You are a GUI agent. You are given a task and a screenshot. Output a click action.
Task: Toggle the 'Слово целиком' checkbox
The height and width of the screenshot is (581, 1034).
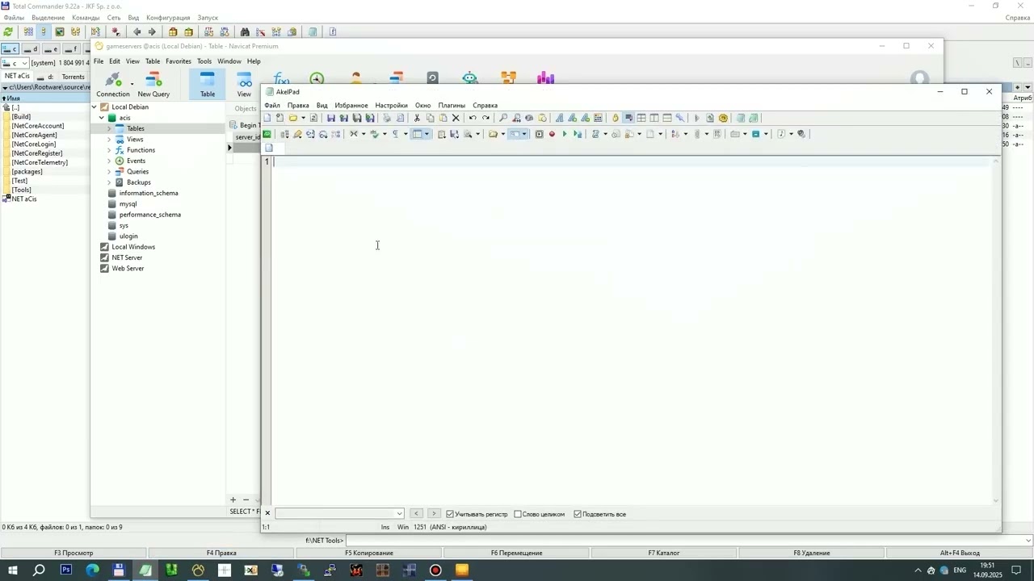pyautogui.click(x=518, y=514)
